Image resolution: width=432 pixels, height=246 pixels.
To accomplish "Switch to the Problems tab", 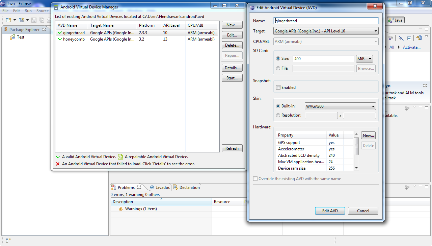I will tap(126, 188).
